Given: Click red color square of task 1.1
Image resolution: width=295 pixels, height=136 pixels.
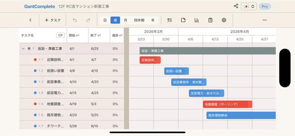Looking at the screenshot, I should coord(35,60).
